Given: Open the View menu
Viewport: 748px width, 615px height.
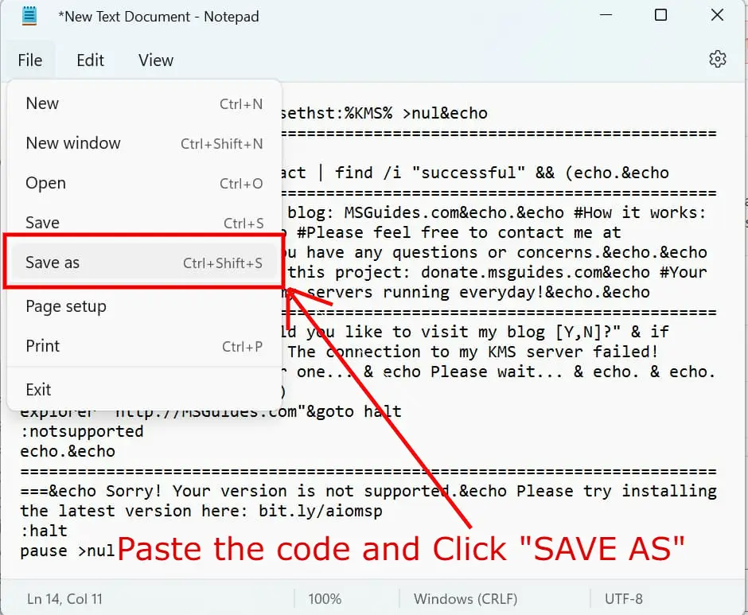Looking at the screenshot, I should click(155, 60).
